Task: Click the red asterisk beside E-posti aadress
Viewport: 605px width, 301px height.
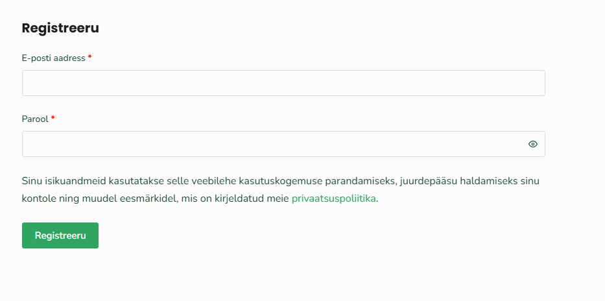Action: tap(90, 58)
